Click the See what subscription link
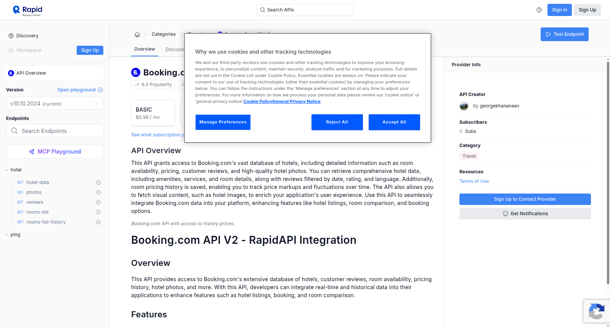This screenshot has height=328, width=610. (x=157, y=135)
